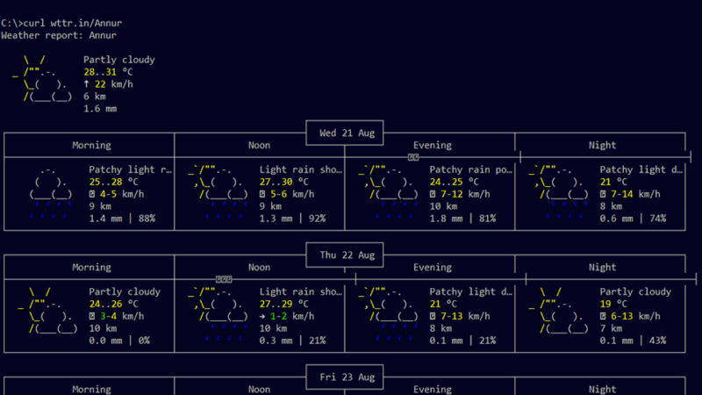Click Wednesday noon 'Light rain sho…' text
702x395 pixels.
tap(301, 169)
